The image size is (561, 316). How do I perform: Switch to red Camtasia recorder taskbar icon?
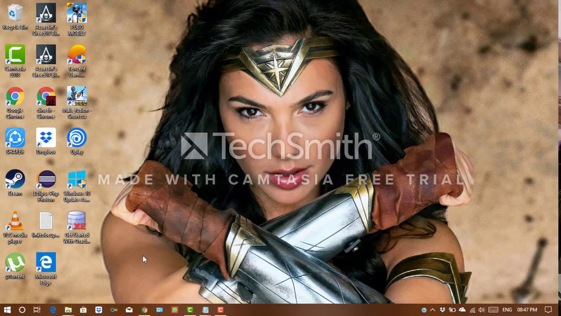(220, 310)
